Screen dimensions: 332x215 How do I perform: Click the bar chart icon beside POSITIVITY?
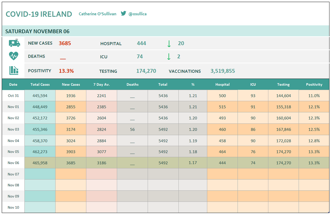pyautogui.click(x=14, y=70)
